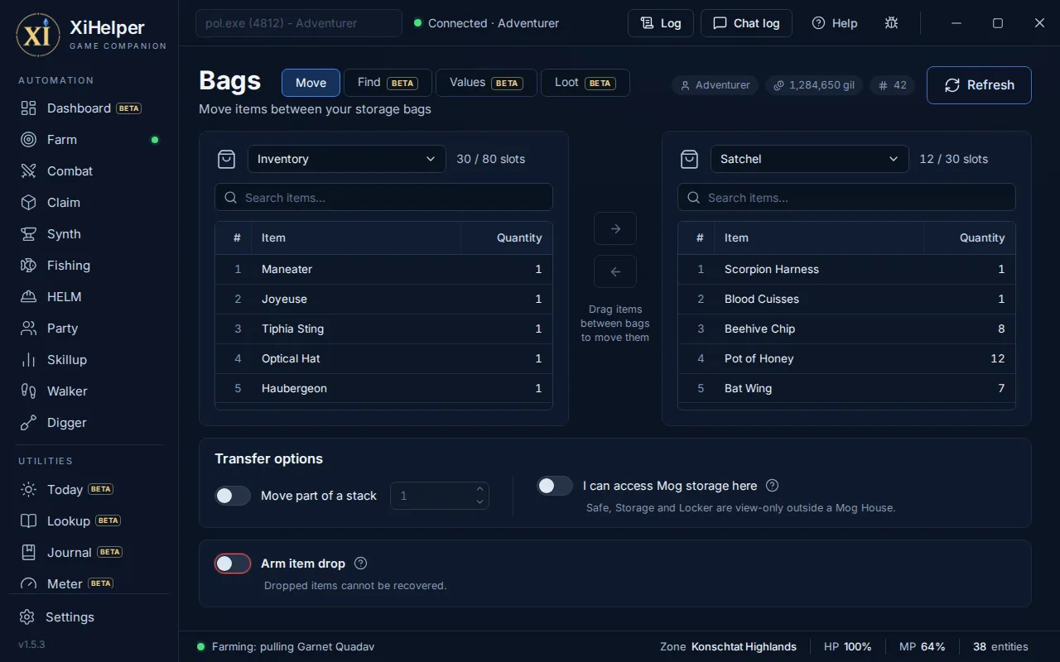The height and width of the screenshot is (662, 1060).
Task: Select the Optical Hat row
Action: tap(383, 358)
